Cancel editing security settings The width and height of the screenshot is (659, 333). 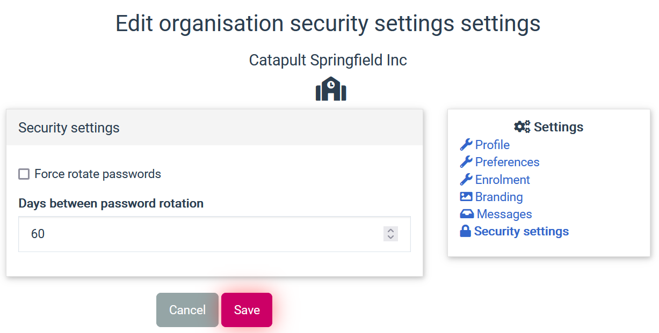[187, 309]
